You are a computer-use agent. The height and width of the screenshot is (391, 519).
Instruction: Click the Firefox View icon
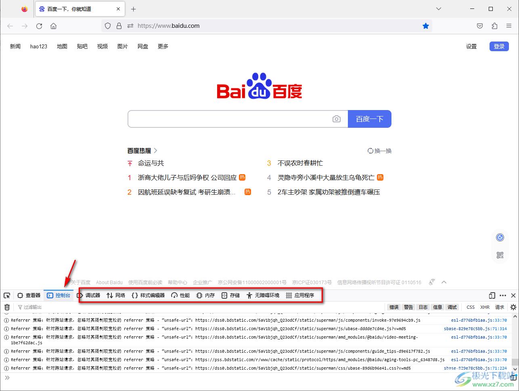pyautogui.click(x=25, y=9)
